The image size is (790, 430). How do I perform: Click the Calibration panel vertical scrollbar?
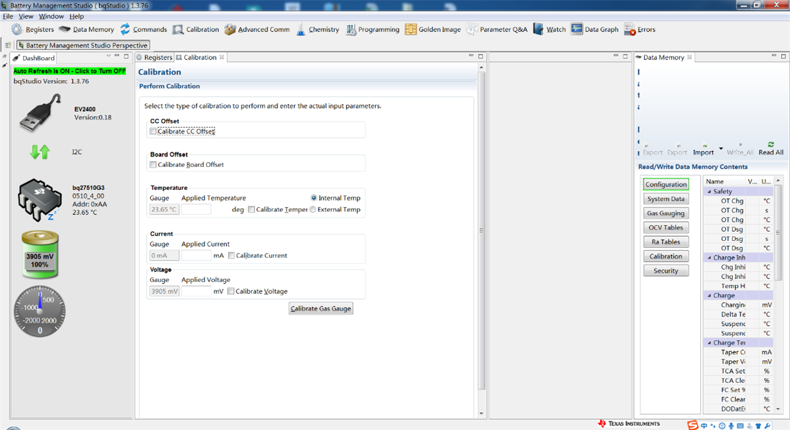point(482,231)
